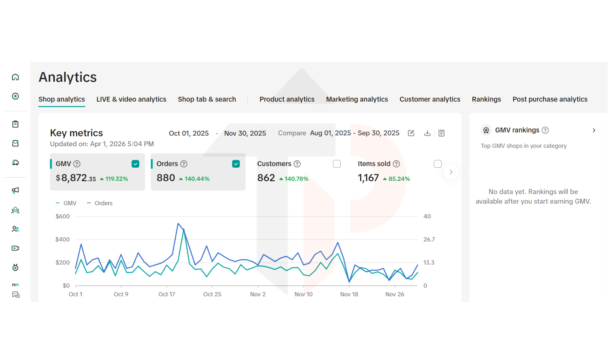Open the Customer analytics tab
608x364 pixels.
click(x=430, y=99)
